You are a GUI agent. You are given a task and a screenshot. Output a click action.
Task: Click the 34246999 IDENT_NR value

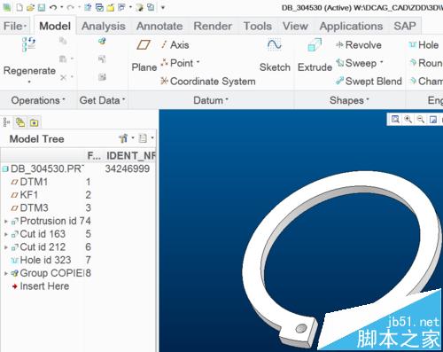128,168
